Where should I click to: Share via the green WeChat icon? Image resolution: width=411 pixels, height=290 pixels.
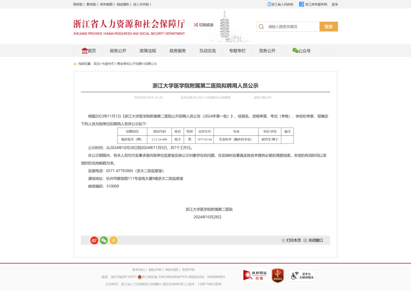point(104,241)
